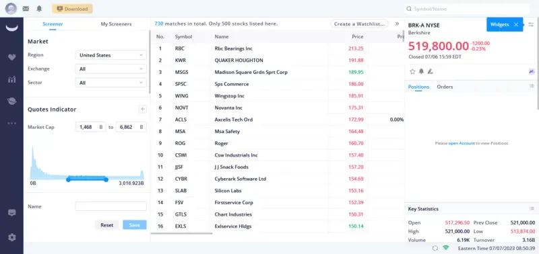539x254 pixels.
Task: Open the messages envelope icon
Action: (26, 9)
